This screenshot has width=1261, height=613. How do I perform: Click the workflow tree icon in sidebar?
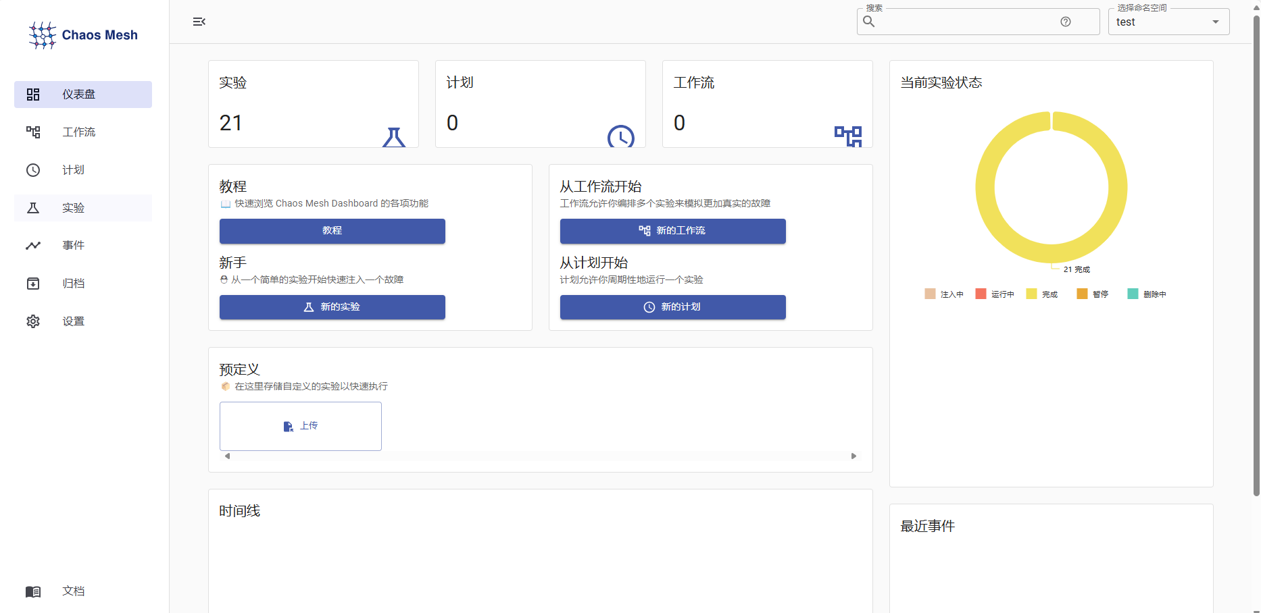tap(33, 132)
